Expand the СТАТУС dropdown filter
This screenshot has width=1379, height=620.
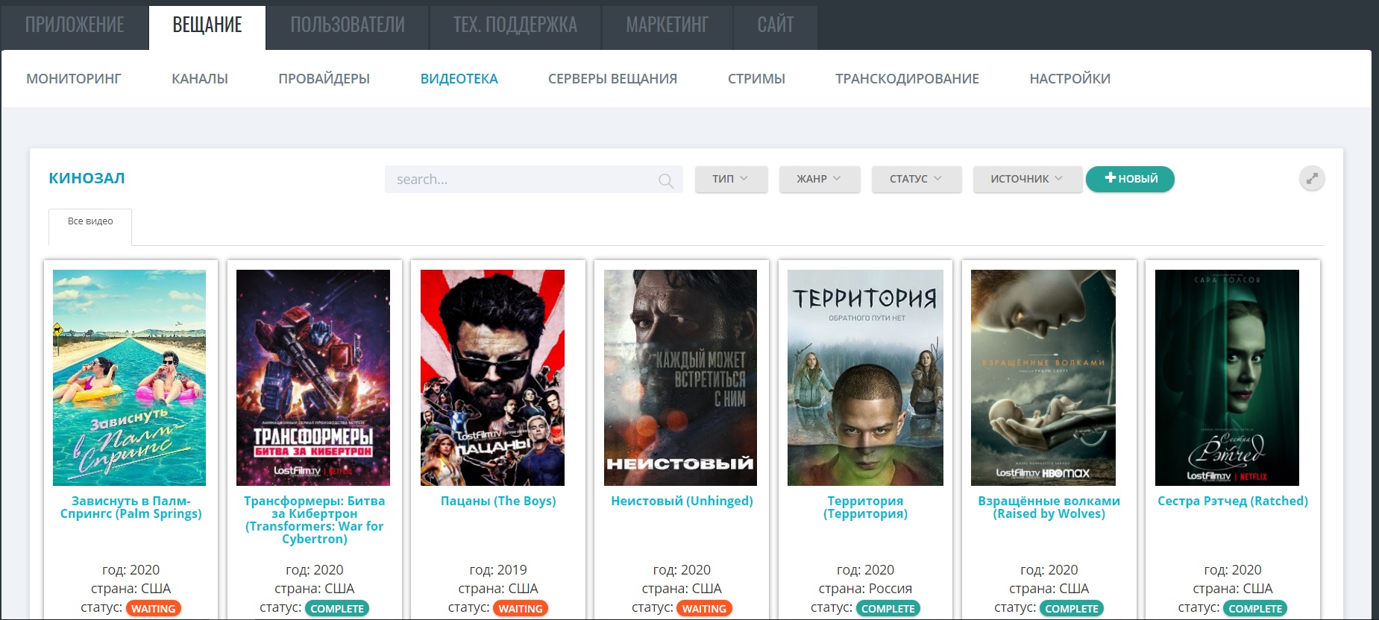coord(916,179)
